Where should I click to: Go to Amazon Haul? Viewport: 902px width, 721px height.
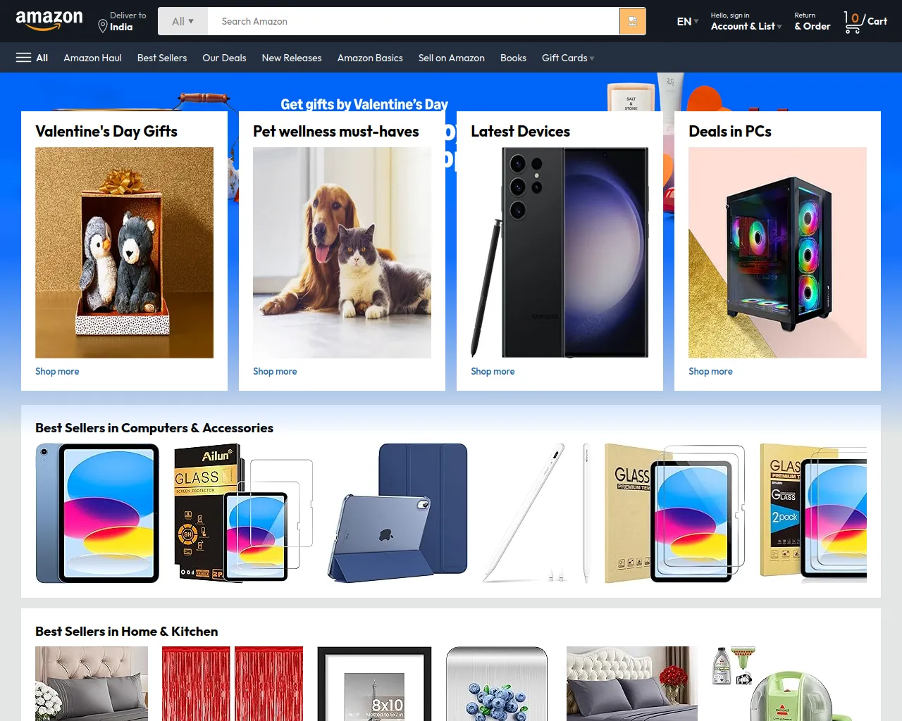92,58
